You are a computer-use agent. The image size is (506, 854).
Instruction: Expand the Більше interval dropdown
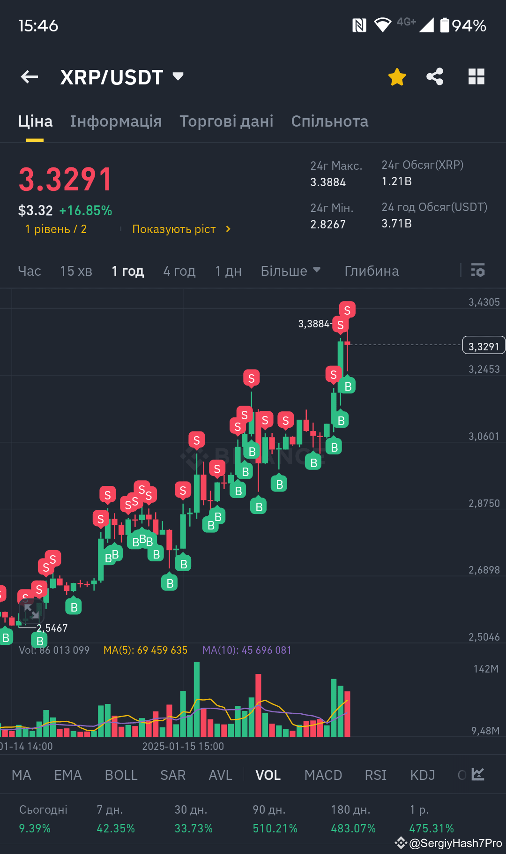[290, 271]
